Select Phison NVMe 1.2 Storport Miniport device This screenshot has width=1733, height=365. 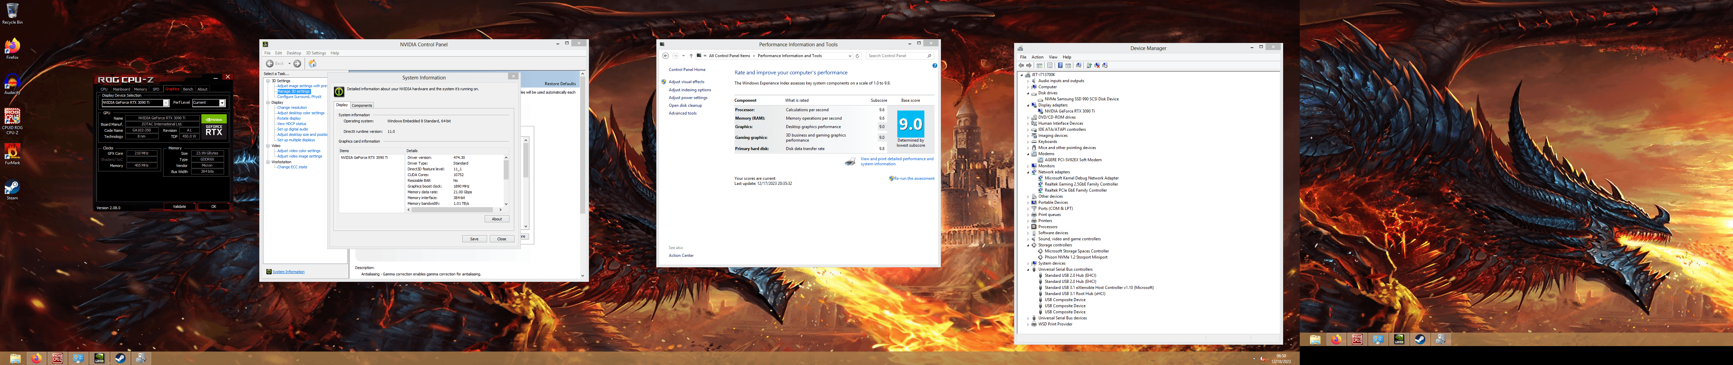coord(1076,258)
